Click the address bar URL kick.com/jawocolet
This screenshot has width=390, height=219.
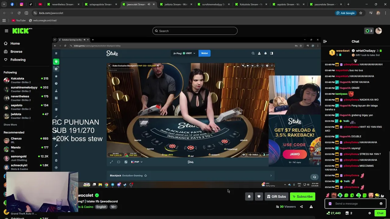[51, 13]
